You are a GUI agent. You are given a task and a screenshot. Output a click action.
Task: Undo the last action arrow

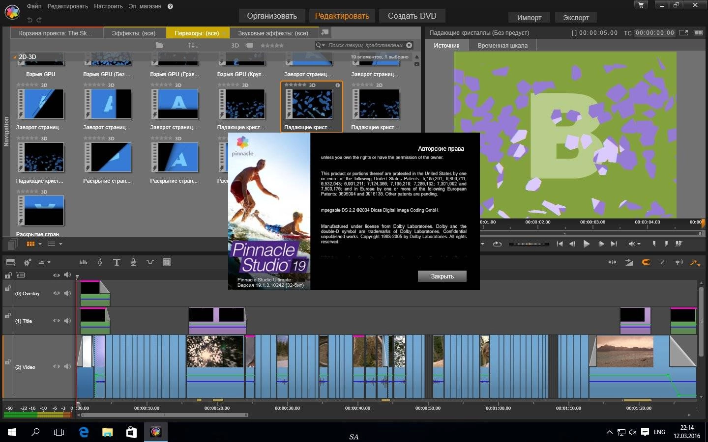(29, 20)
